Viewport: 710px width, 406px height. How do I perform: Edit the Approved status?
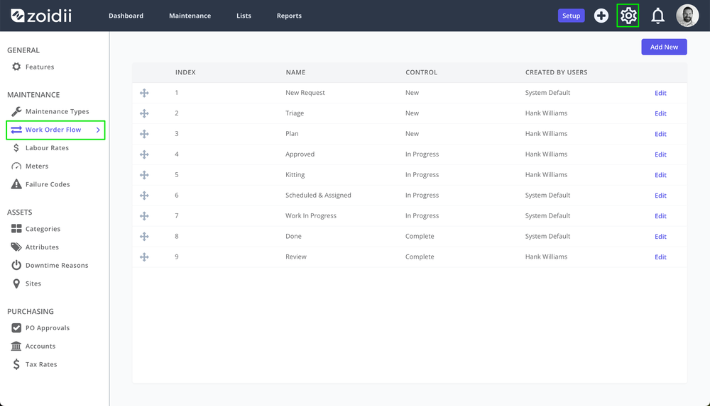660,154
